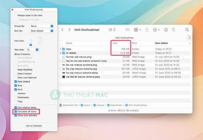Click icon of ha-cap-macos-sonoma.jpg
203x140 pixels.
pyautogui.click(x=64, y=69)
